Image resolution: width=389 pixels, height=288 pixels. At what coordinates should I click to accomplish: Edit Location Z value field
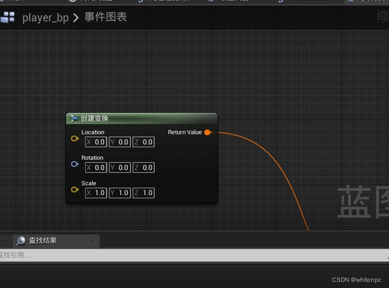[144, 142]
